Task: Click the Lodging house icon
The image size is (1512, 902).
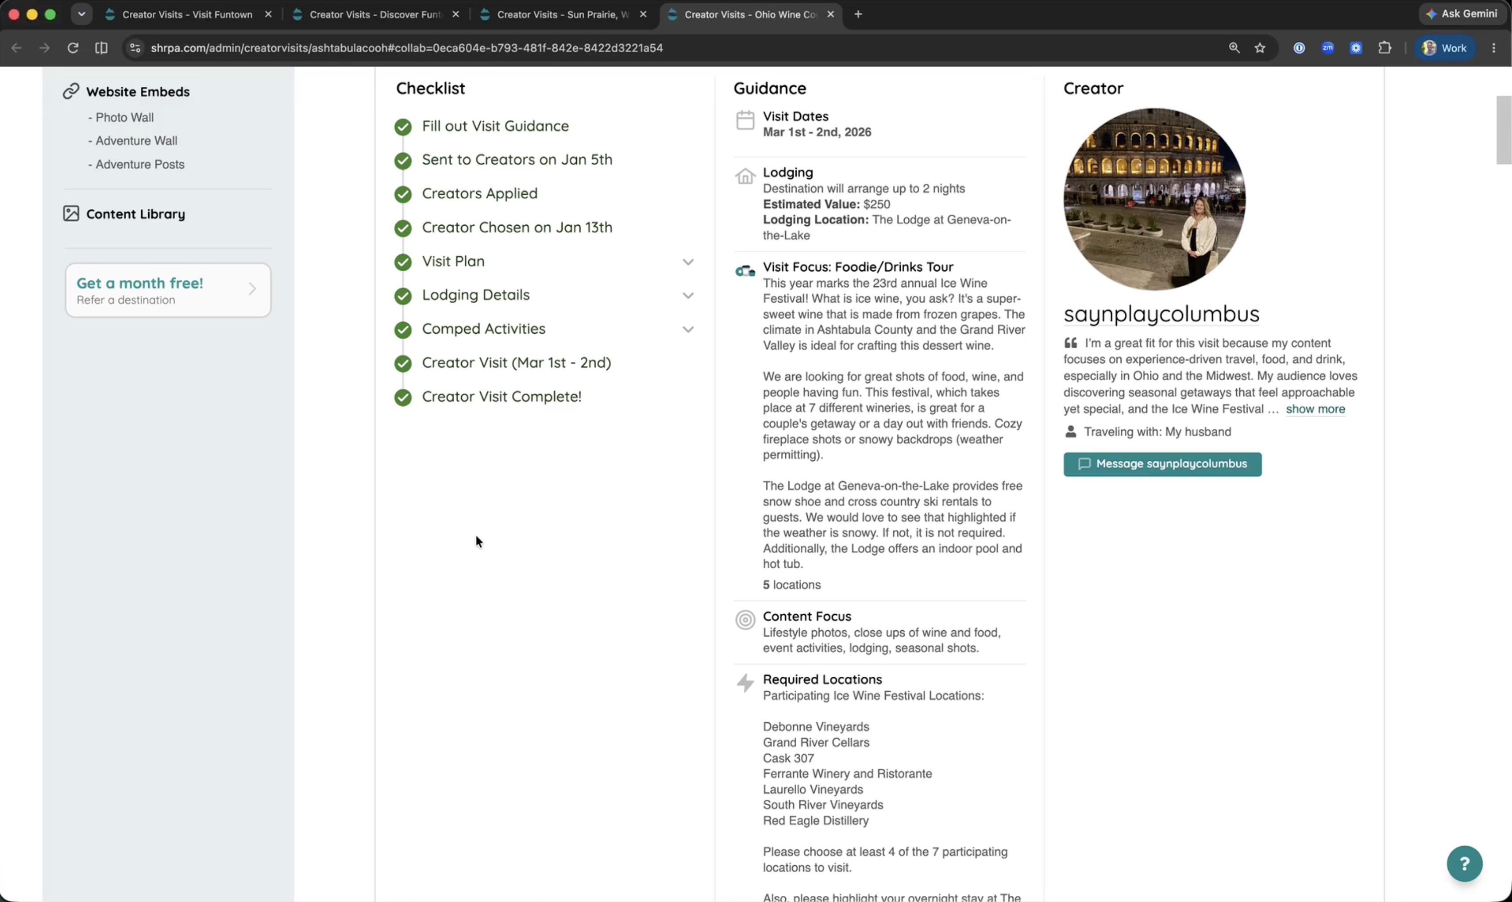Action: [745, 176]
